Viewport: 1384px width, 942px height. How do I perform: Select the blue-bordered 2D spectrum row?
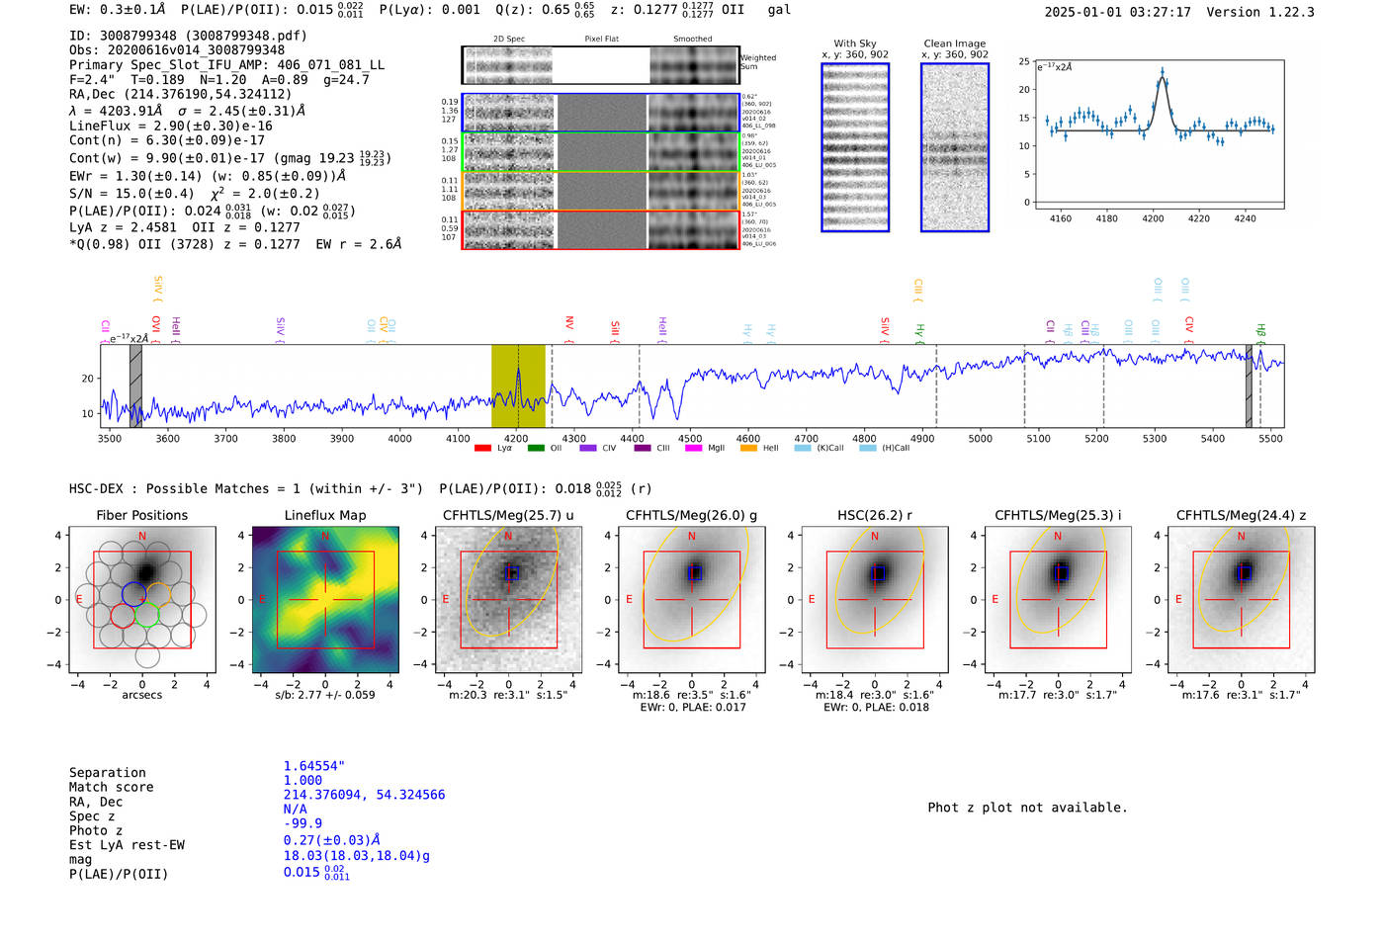(601, 113)
